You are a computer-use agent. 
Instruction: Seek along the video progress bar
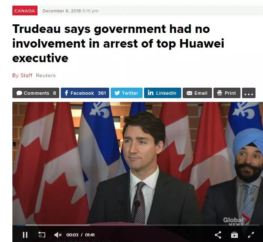(x=136, y=225)
